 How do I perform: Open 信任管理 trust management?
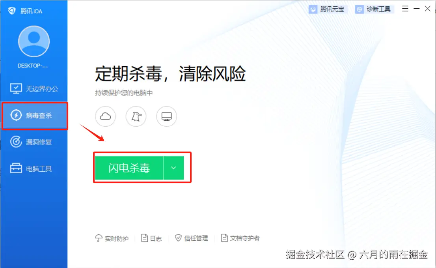pyautogui.click(x=192, y=238)
